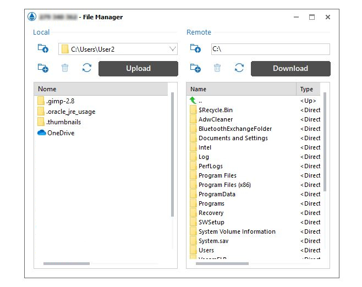Create new folder in Local pane

[x=43, y=68]
